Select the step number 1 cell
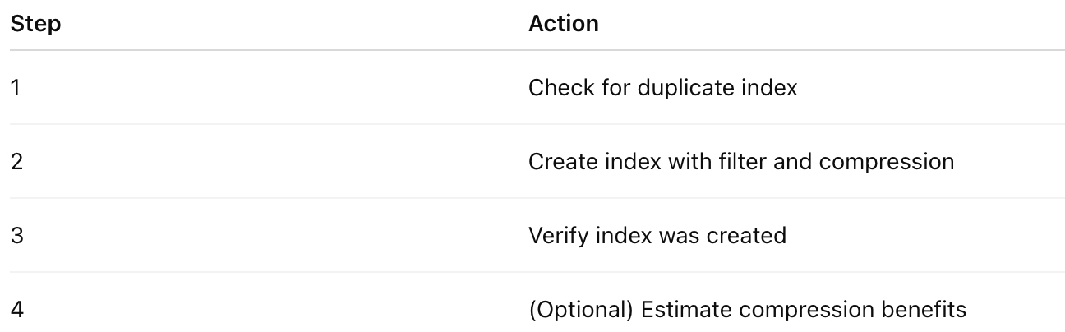1065x332 pixels. point(15,87)
